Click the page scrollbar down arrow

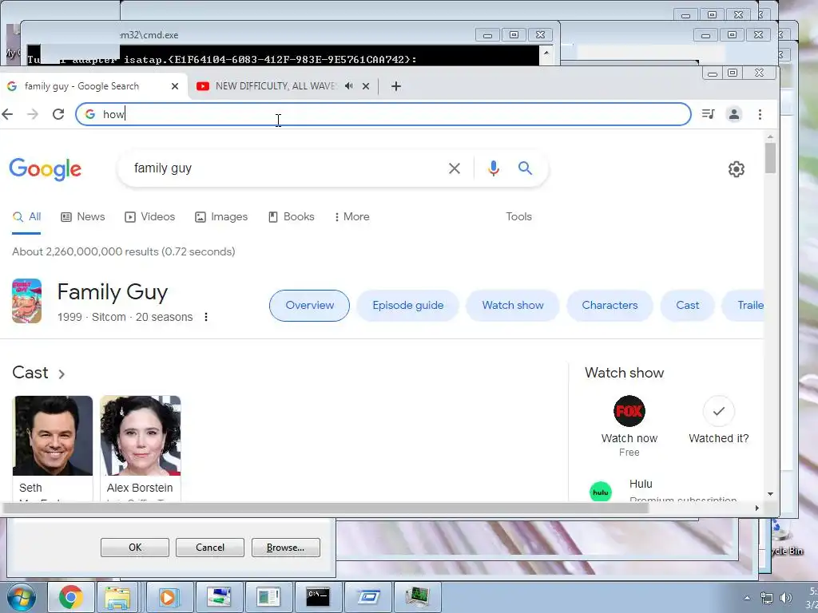(770, 493)
